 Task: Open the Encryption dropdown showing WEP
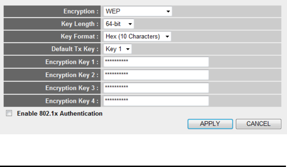tap(137, 11)
